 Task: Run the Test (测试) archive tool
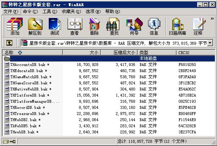tap(55, 26)
